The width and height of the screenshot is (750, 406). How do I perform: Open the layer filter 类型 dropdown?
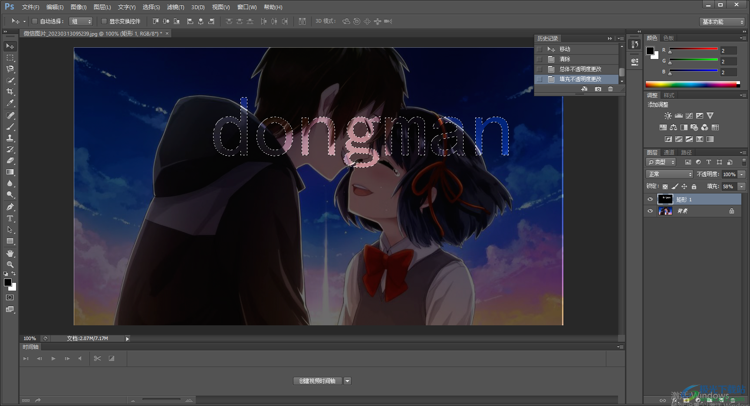click(x=661, y=162)
